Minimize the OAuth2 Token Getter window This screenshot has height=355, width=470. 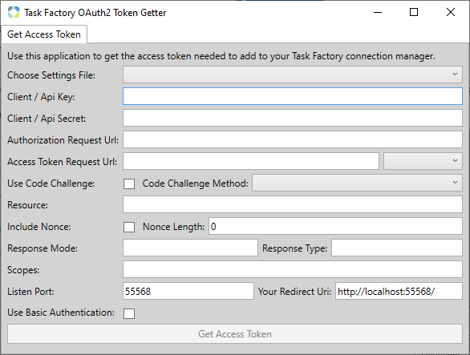click(378, 12)
